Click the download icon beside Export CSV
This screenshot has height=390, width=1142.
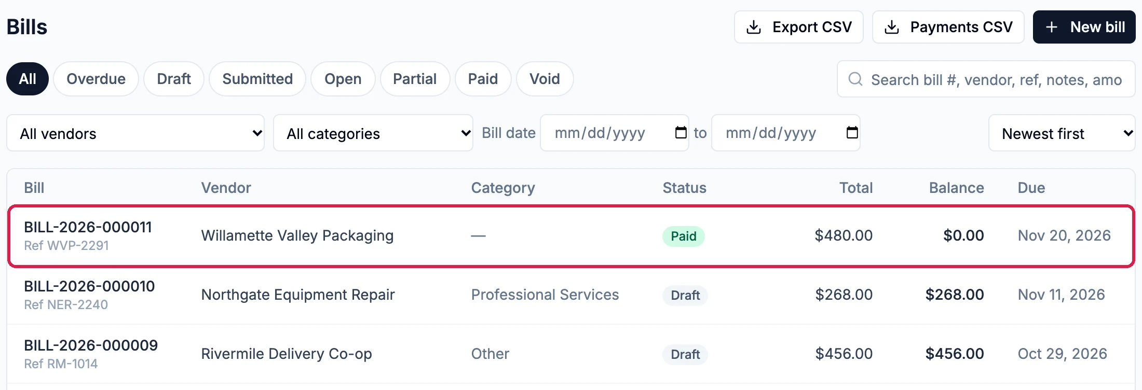tap(754, 27)
